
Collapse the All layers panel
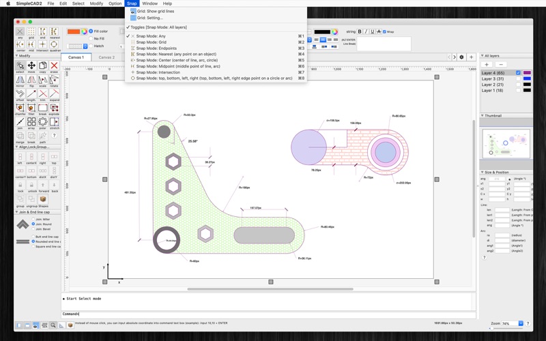click(483, 56)
